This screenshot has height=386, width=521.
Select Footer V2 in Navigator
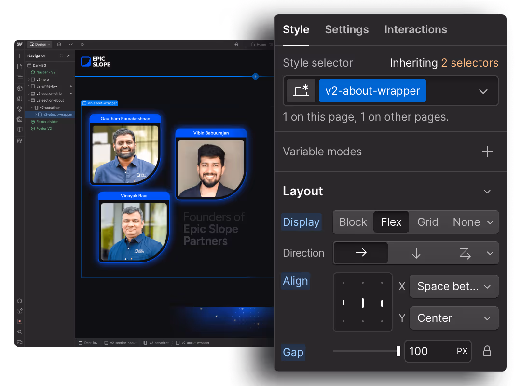[44, 129]
